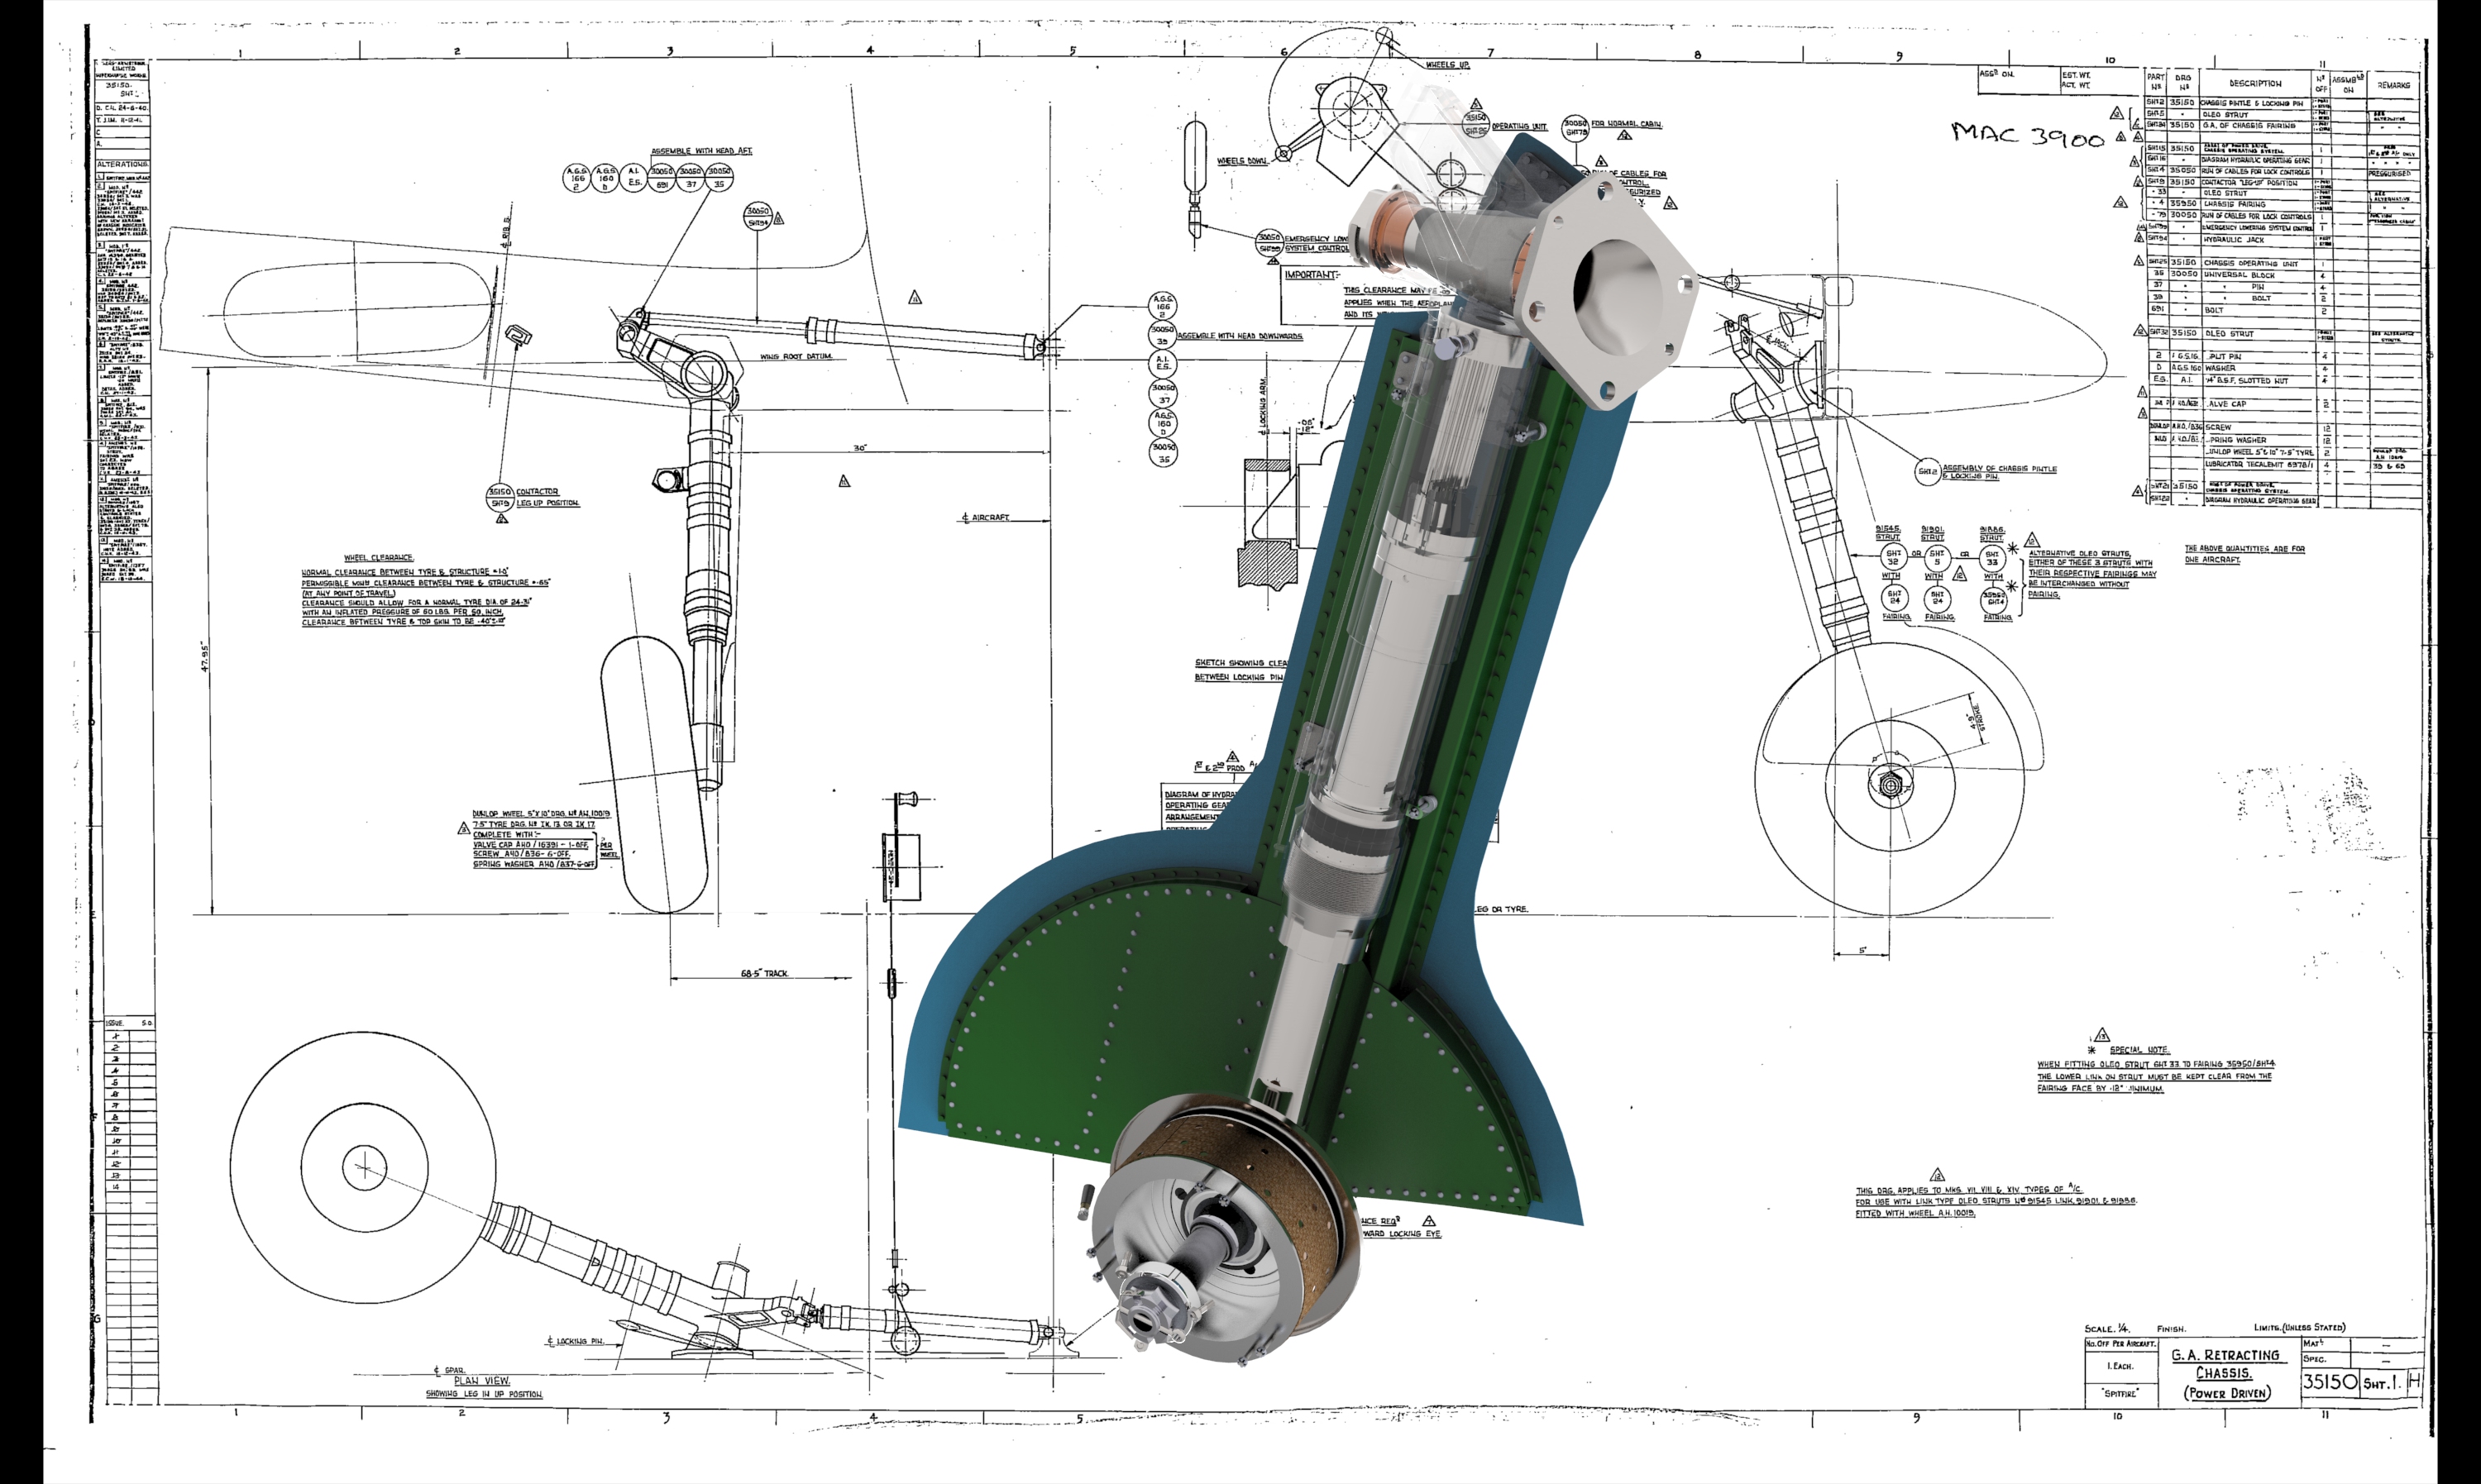Click the "WHEELS DOWN." label
This screenshot has height=1484, width=2481.
[1241, 160]
